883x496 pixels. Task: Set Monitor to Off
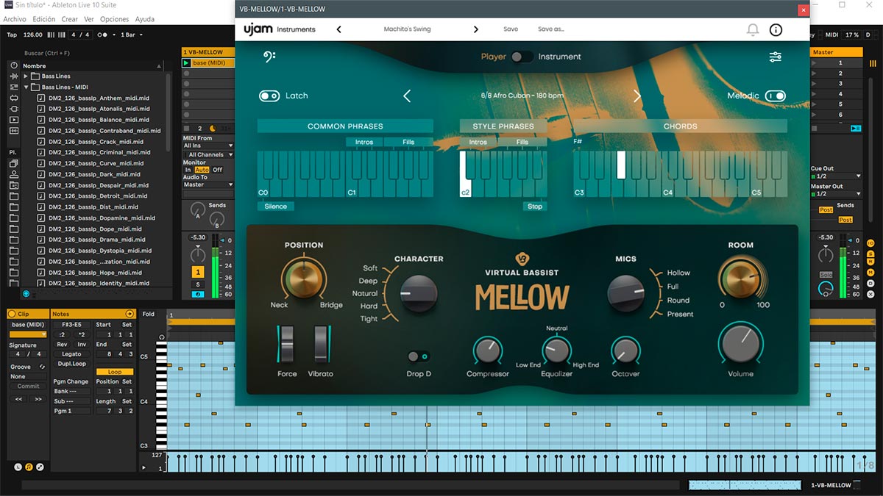click(217, 170)
